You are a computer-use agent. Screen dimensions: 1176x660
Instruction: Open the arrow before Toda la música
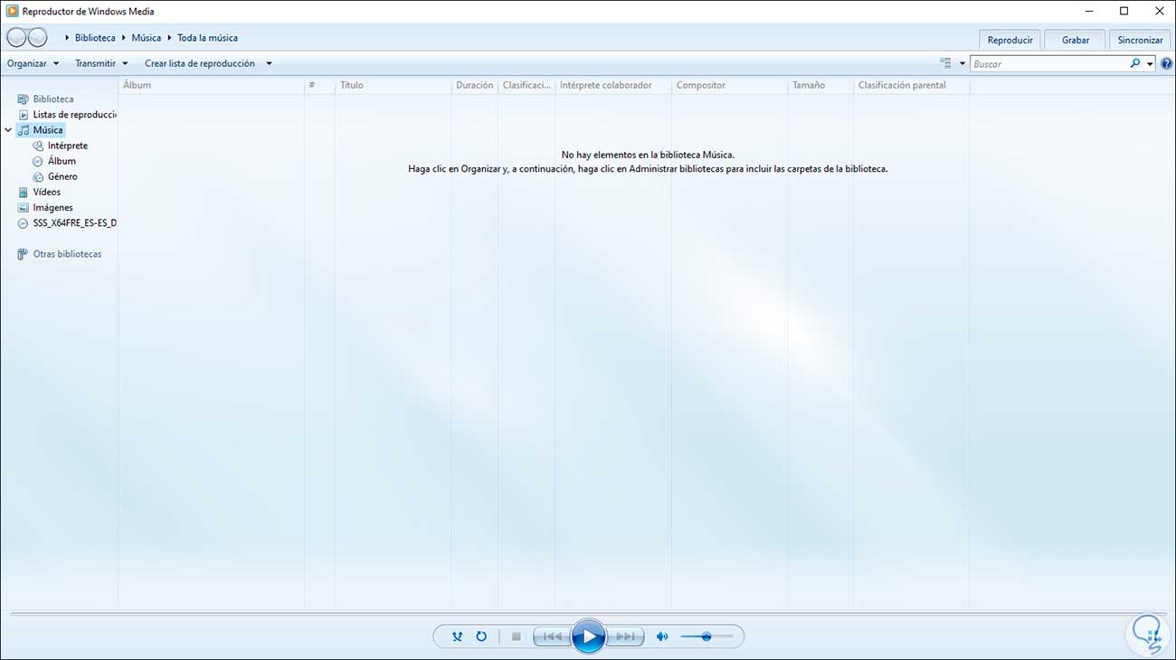click(x=169, y=38)
